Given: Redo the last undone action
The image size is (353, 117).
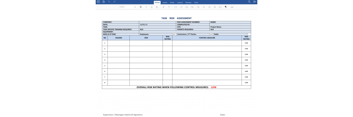Looking at the screenshot, I should 114,2.
